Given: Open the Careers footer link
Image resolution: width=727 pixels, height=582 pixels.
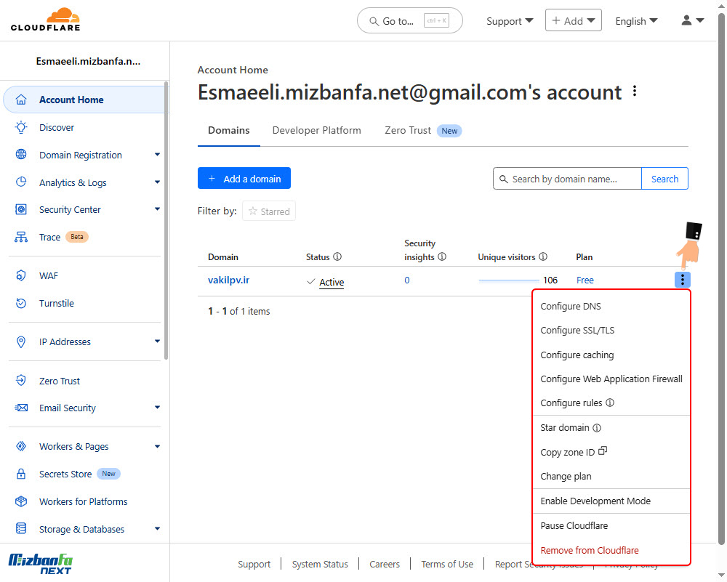Looking at the screenshot, I should pos(385,564).
